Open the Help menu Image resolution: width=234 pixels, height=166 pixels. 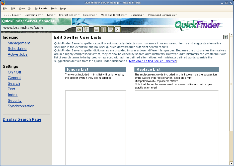[63, 9]
